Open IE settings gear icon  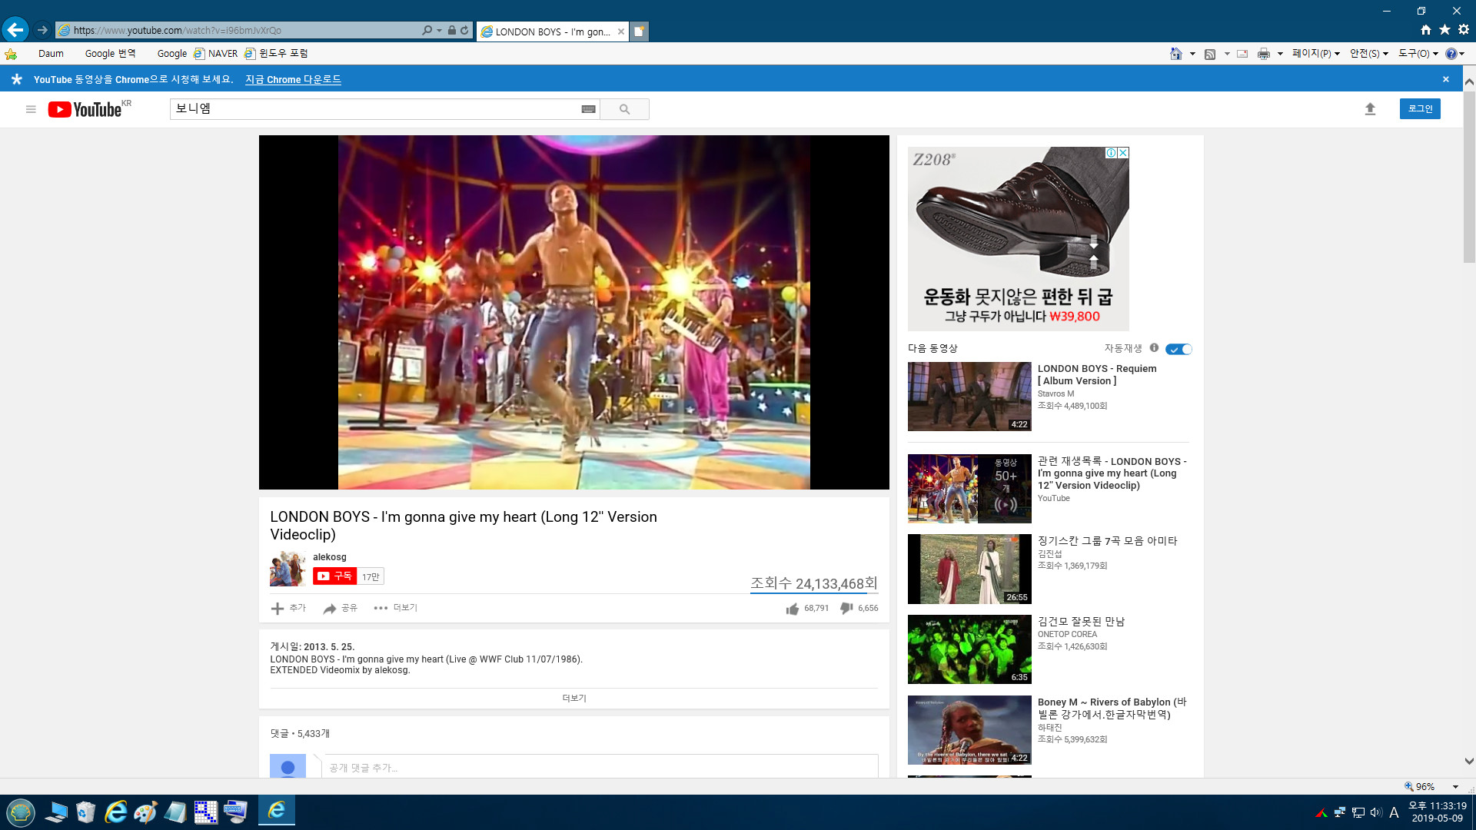(x=1464, y=29)
